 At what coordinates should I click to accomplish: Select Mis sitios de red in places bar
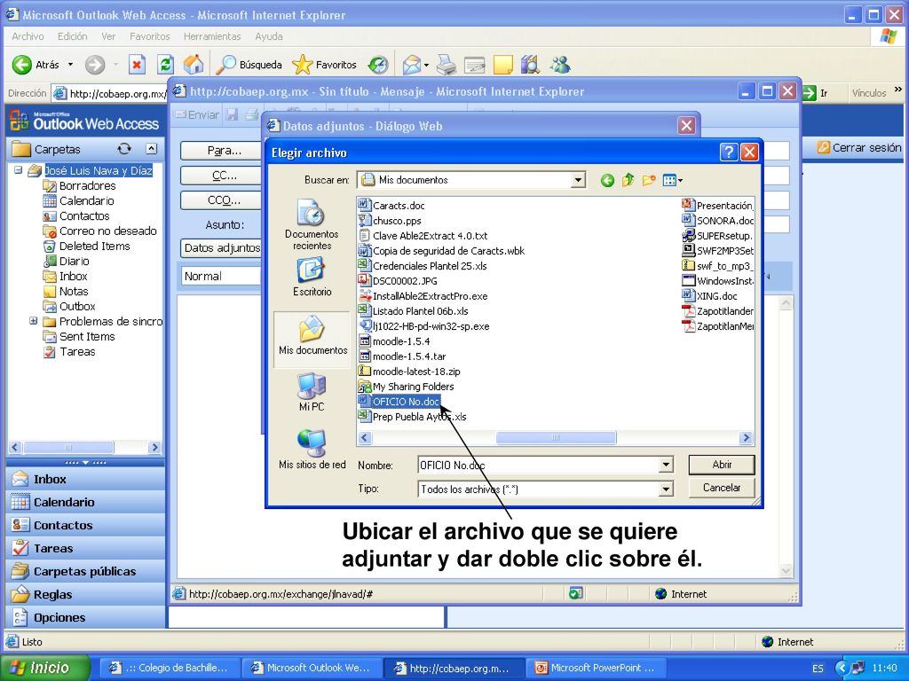coord(312,450)
